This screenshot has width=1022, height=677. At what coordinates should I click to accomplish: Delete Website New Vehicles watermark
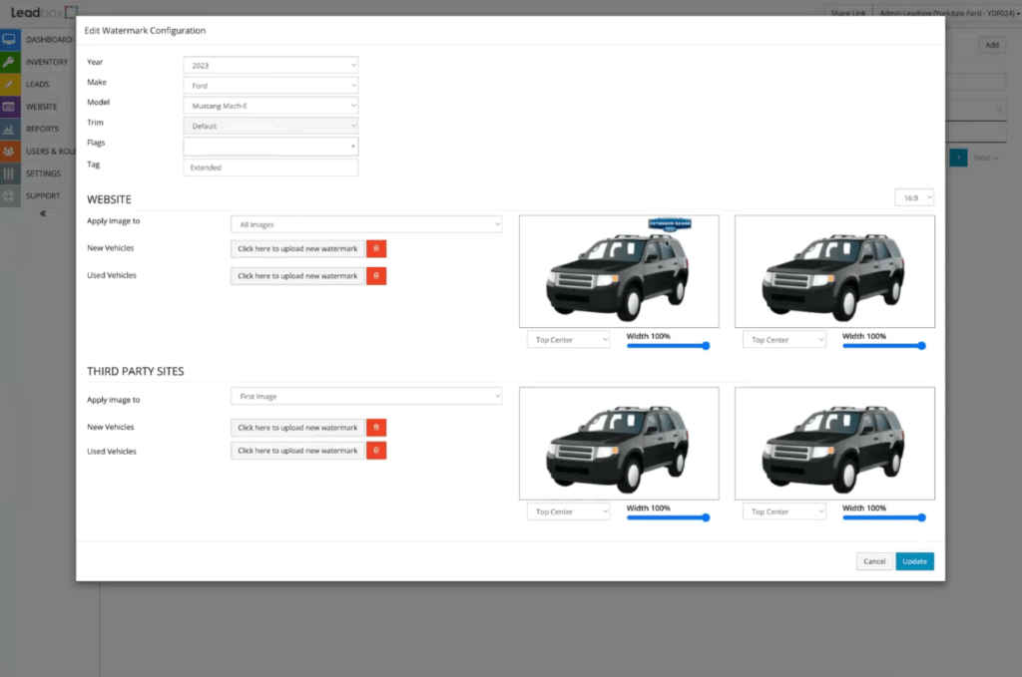[376, 248]
